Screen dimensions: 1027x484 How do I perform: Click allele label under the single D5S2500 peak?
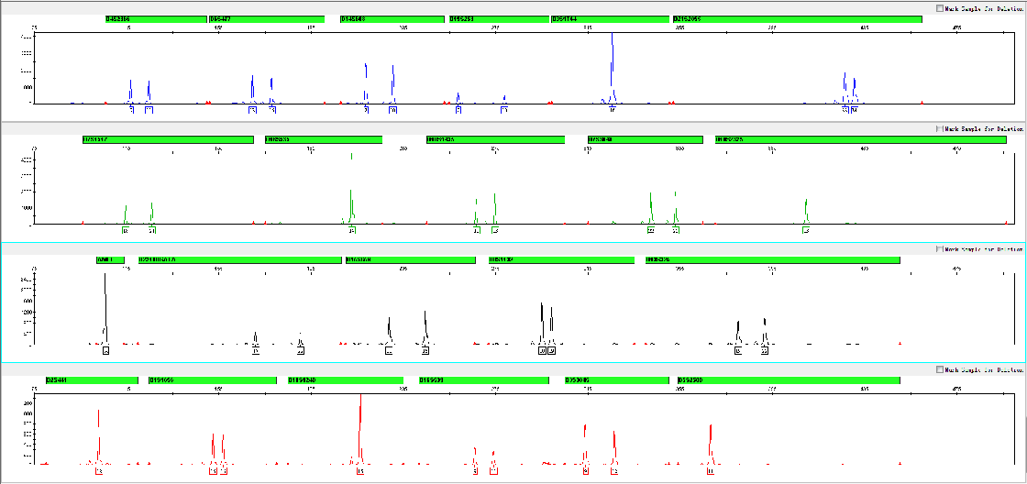711,471
